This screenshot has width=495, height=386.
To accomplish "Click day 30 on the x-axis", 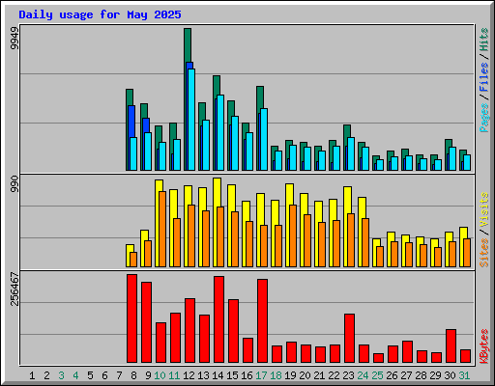I will 450,375.
